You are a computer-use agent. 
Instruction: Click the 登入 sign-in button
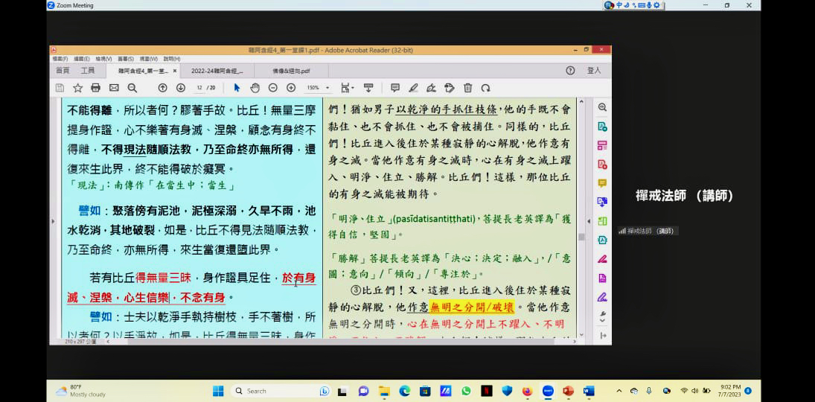594,71
